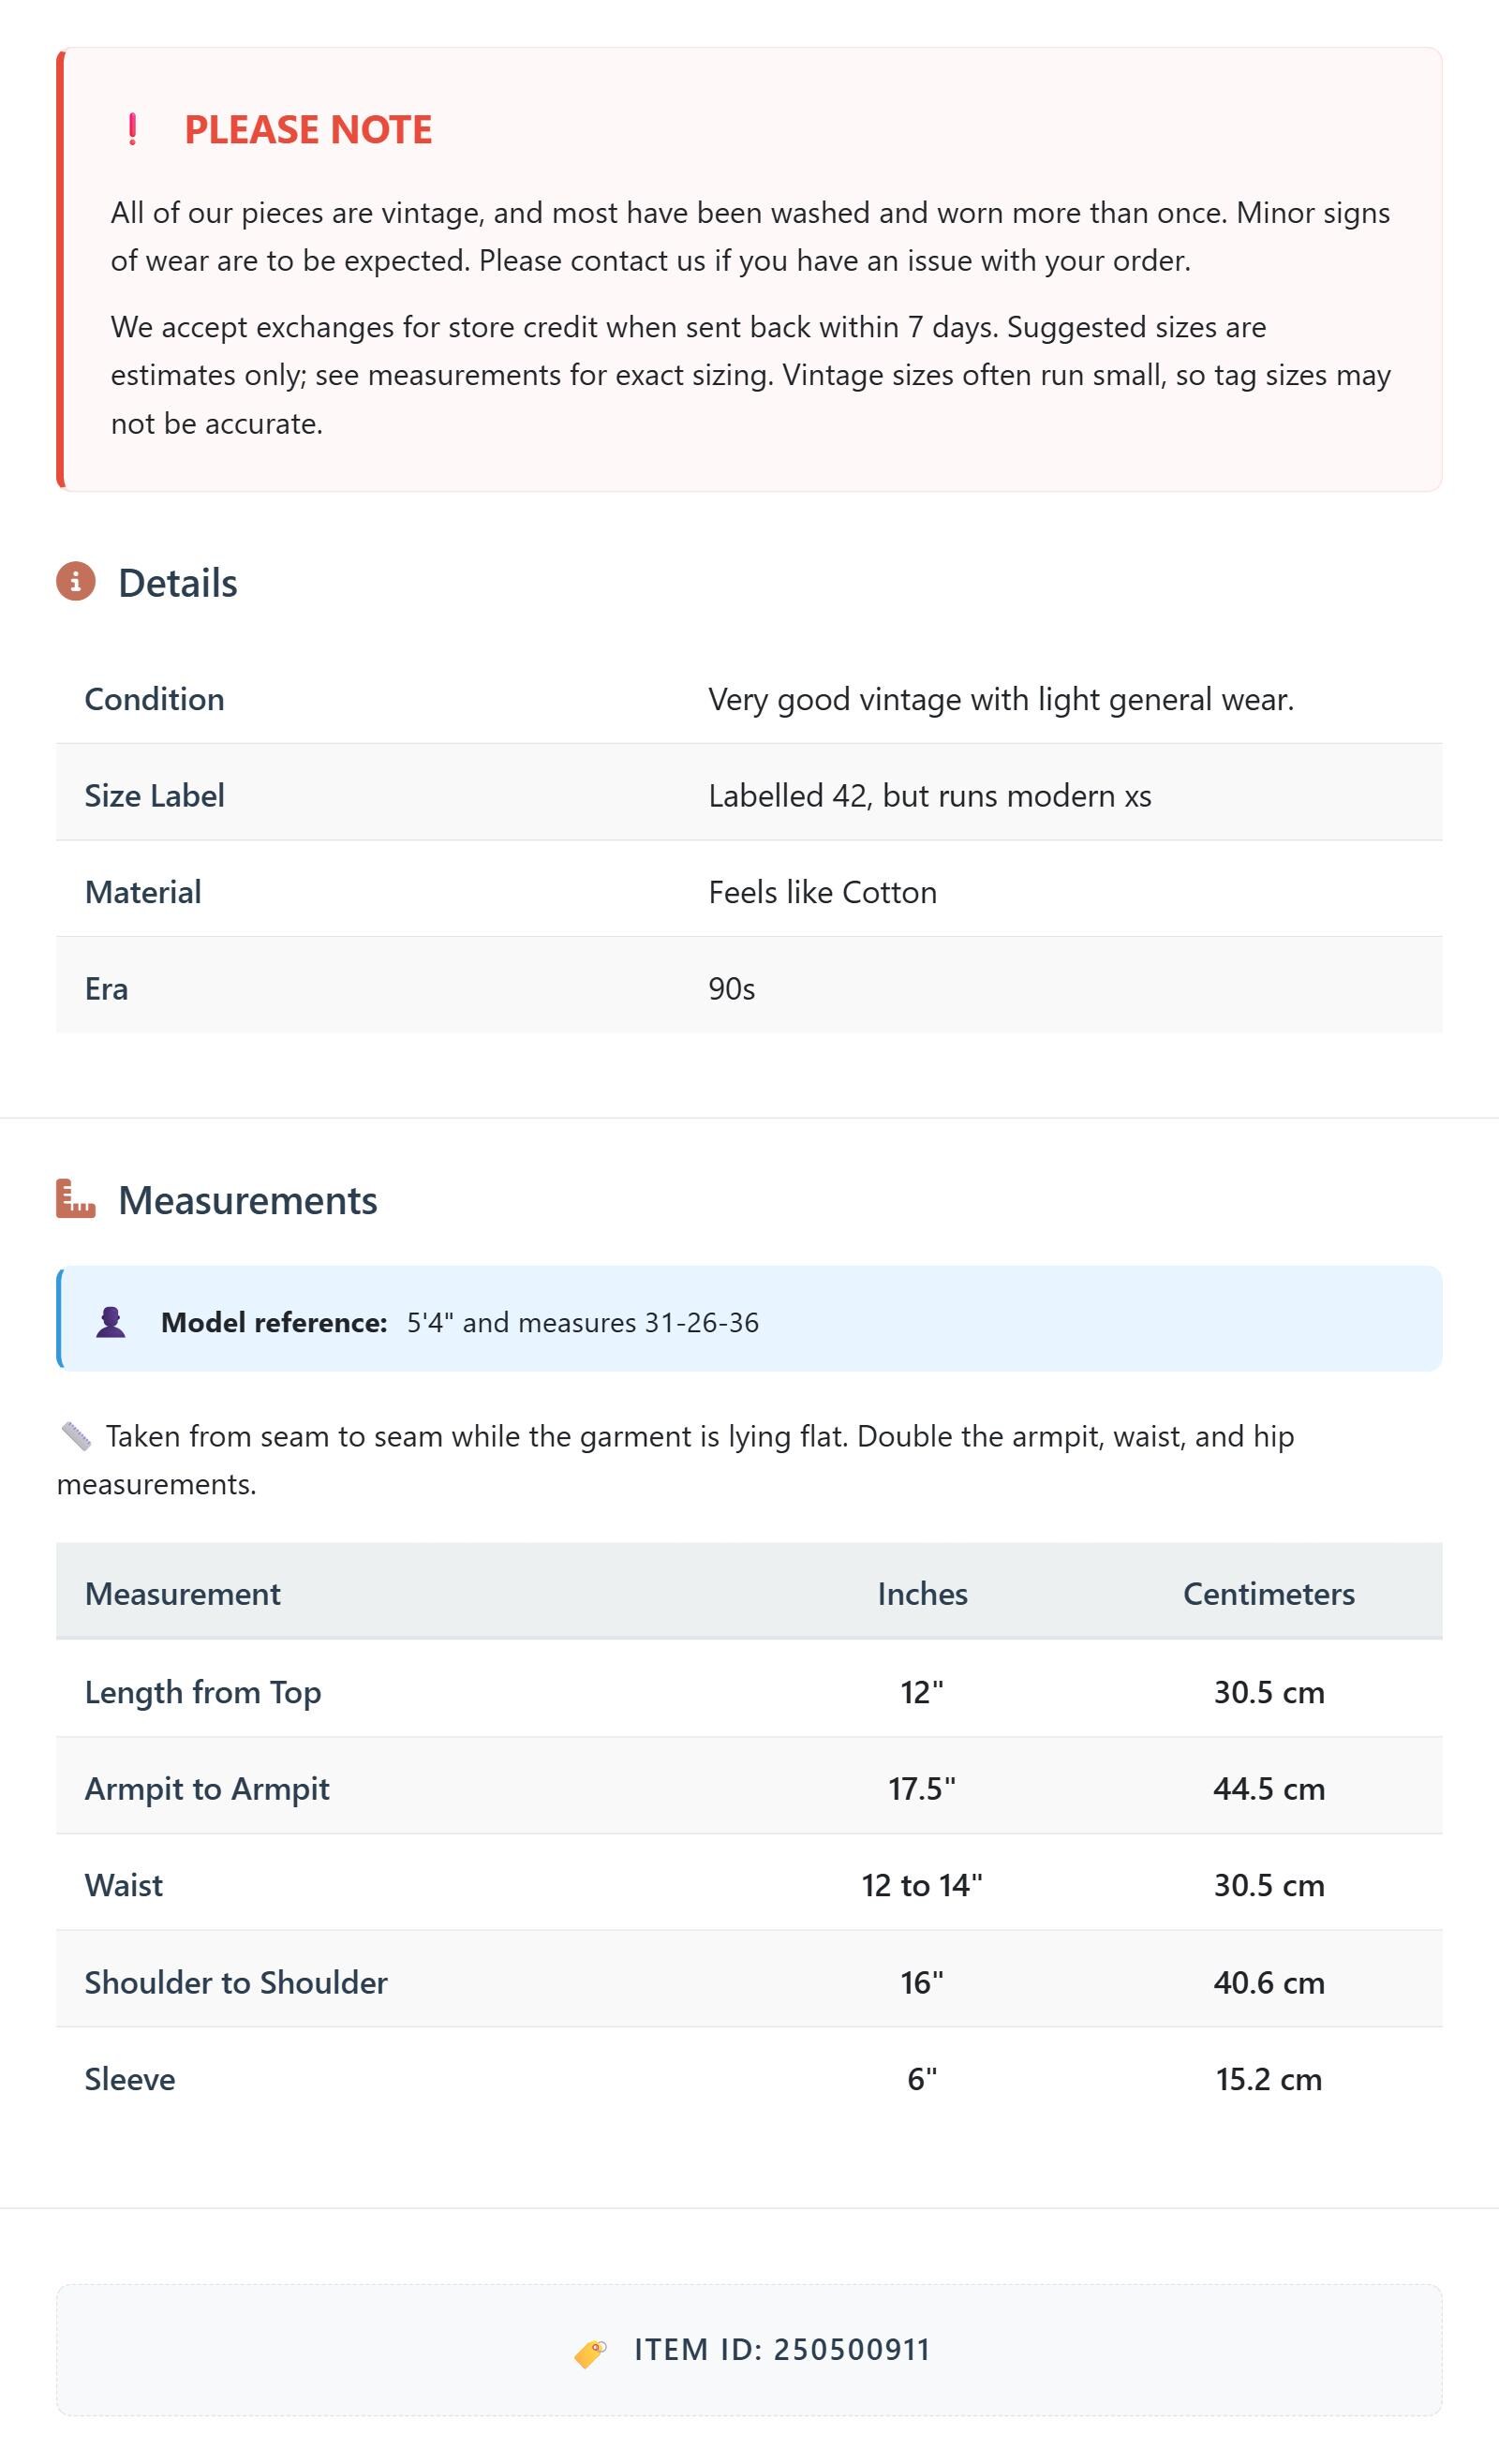Viewport: 1499px width, 2464px height.
Task: Click the Model reference label
Action: (274, 1323)
